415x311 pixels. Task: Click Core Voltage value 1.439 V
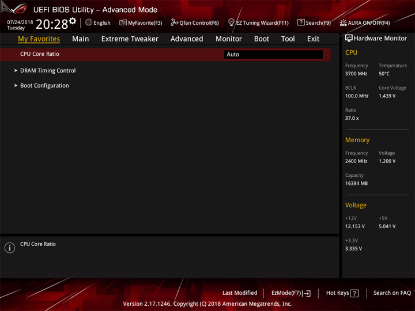tap(387, 96)
